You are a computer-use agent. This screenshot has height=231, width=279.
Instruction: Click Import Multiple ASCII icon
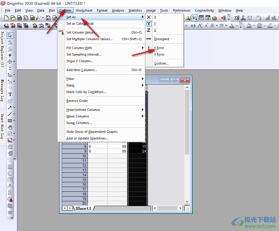tap(19, 26)
